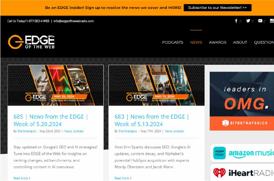Image resolution: width=274 pixels, height=181 pixels.
Task: Open the PODCASTS menu item
Action: click(x=172, y=42)
